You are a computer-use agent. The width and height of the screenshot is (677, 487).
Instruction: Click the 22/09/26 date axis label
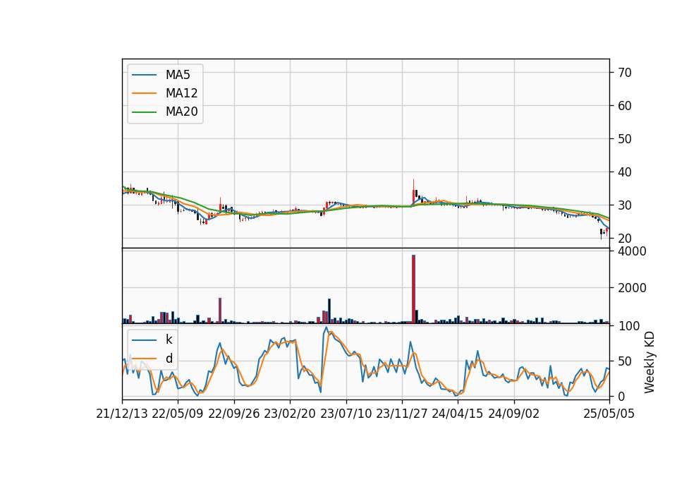[x=233, y=414]
